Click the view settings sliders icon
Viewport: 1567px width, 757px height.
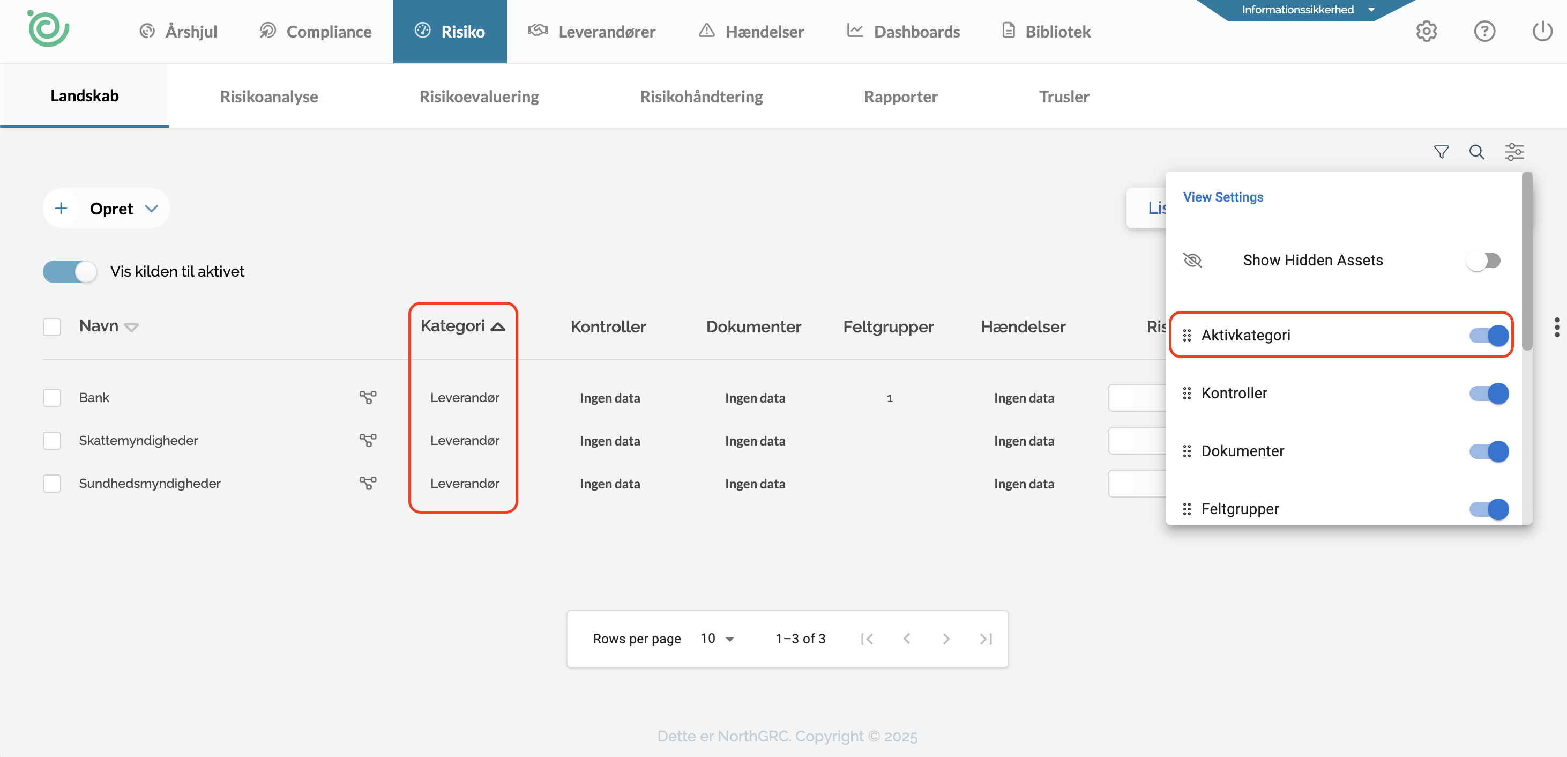click(x=1513, y=152)
